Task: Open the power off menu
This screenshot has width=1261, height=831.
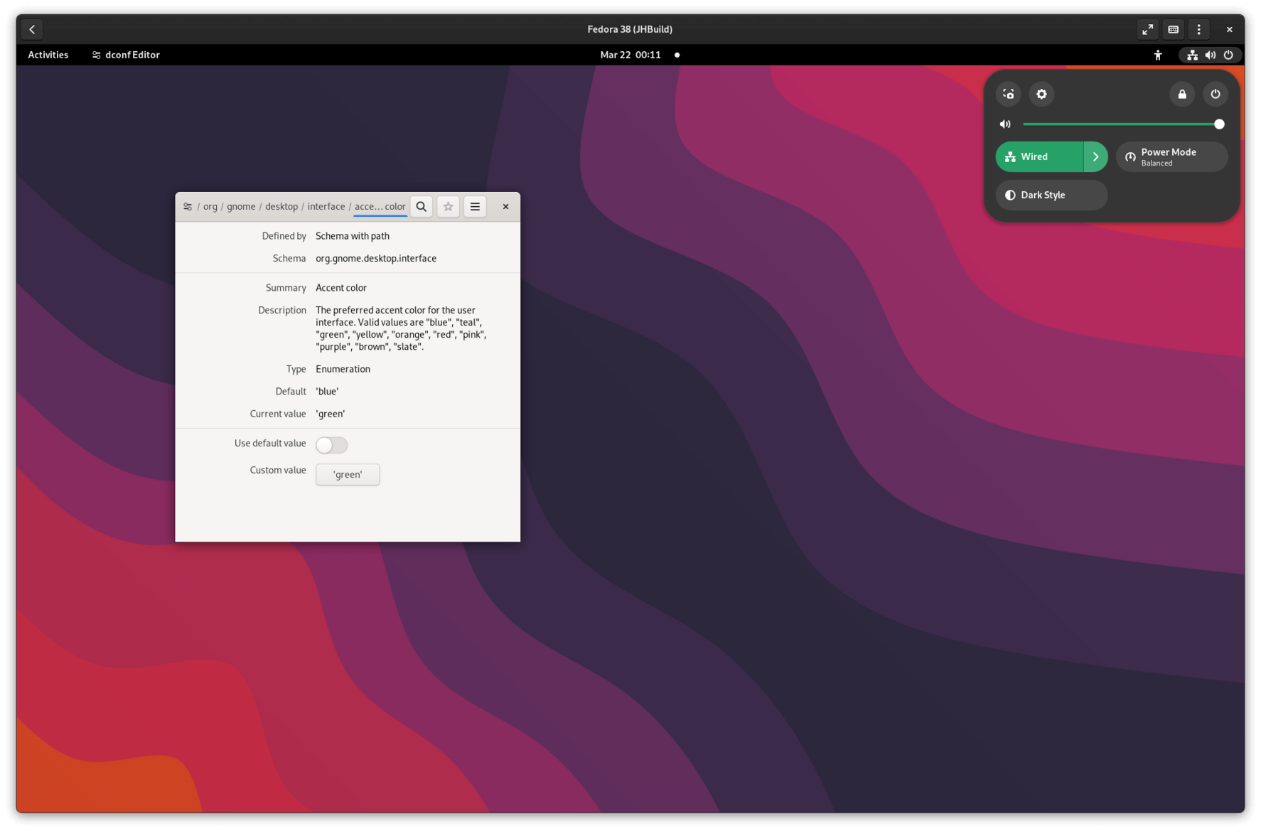Action: click(1216, 93)
